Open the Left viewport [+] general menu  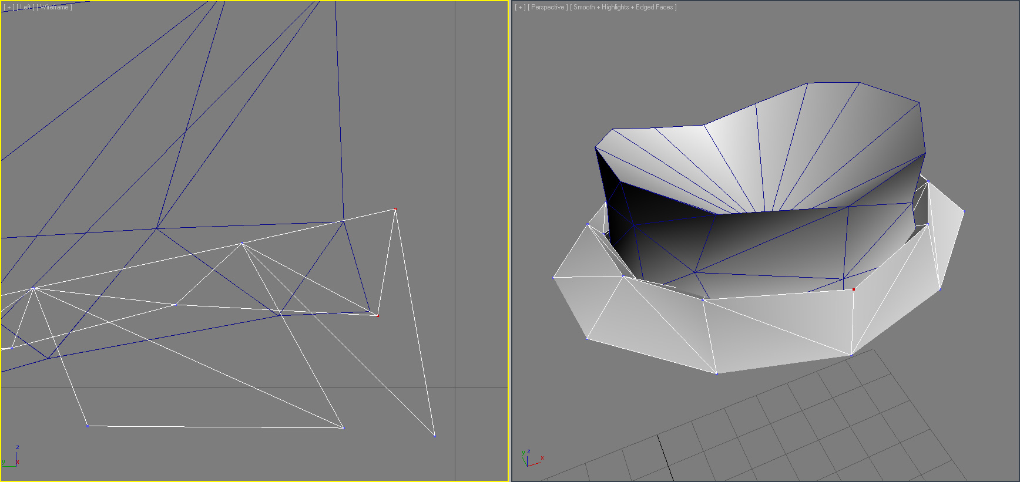tap(9, 8)
